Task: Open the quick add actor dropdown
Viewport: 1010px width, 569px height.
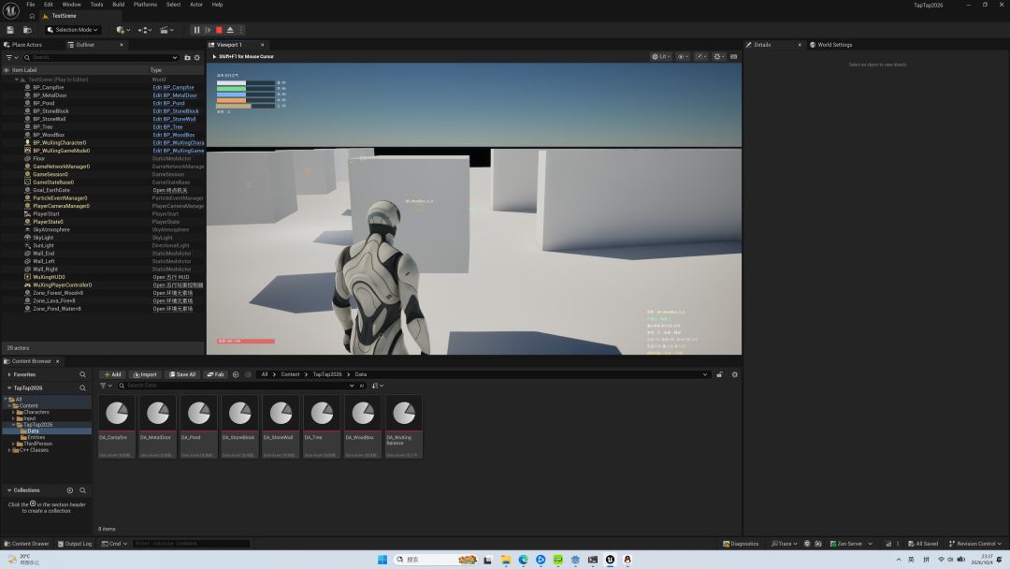Action: point(123,30)
